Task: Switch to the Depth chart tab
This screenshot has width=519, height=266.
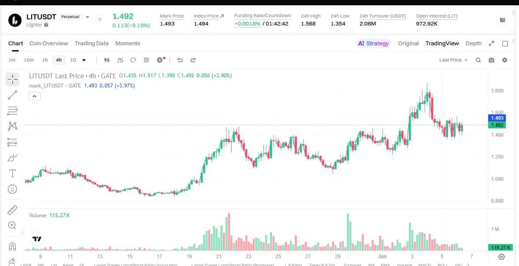Action: pos(473,43)
